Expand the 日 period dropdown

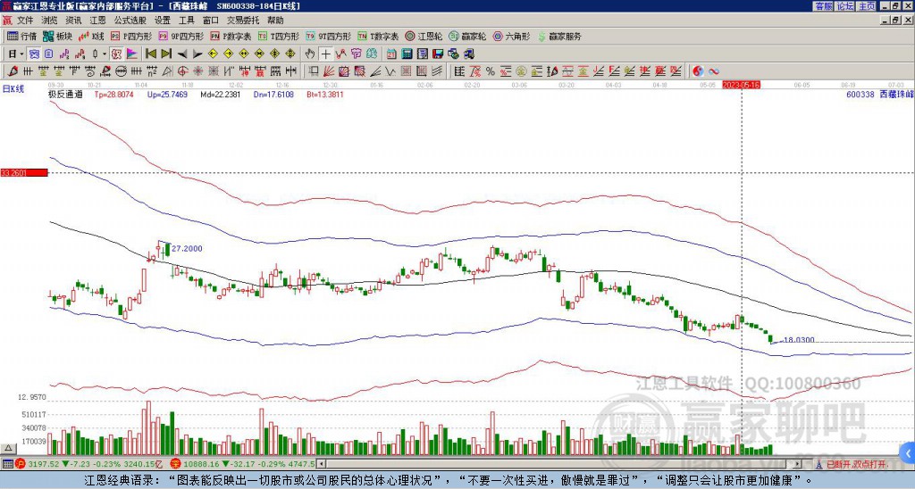[21, 54]
